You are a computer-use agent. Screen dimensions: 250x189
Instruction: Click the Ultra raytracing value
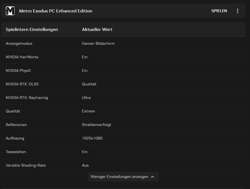[86, 98]
